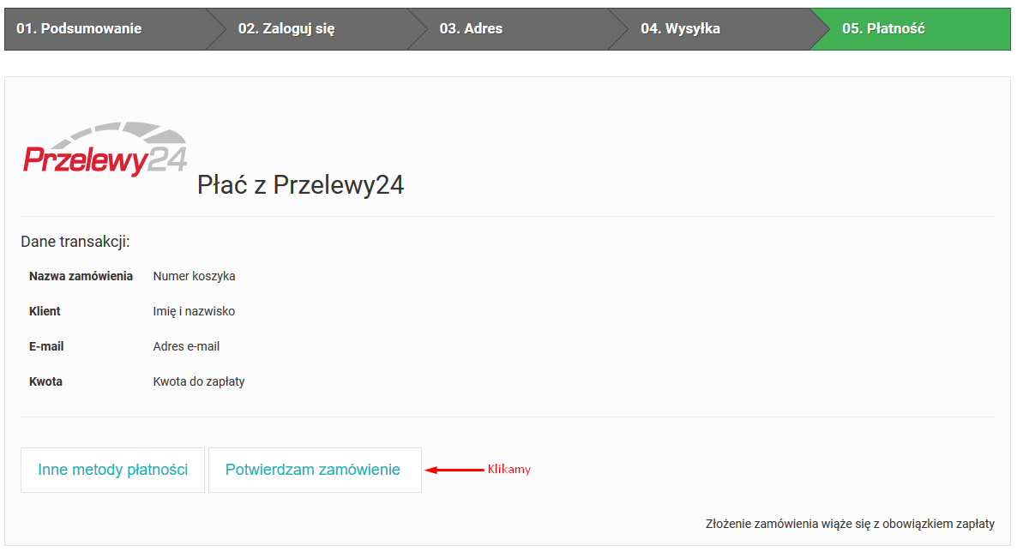
Task: Click the Płać z Przelewy24 heading
Action: [x=300, y=185]
